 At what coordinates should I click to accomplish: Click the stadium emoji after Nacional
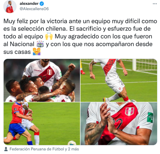tap(40, 44)
